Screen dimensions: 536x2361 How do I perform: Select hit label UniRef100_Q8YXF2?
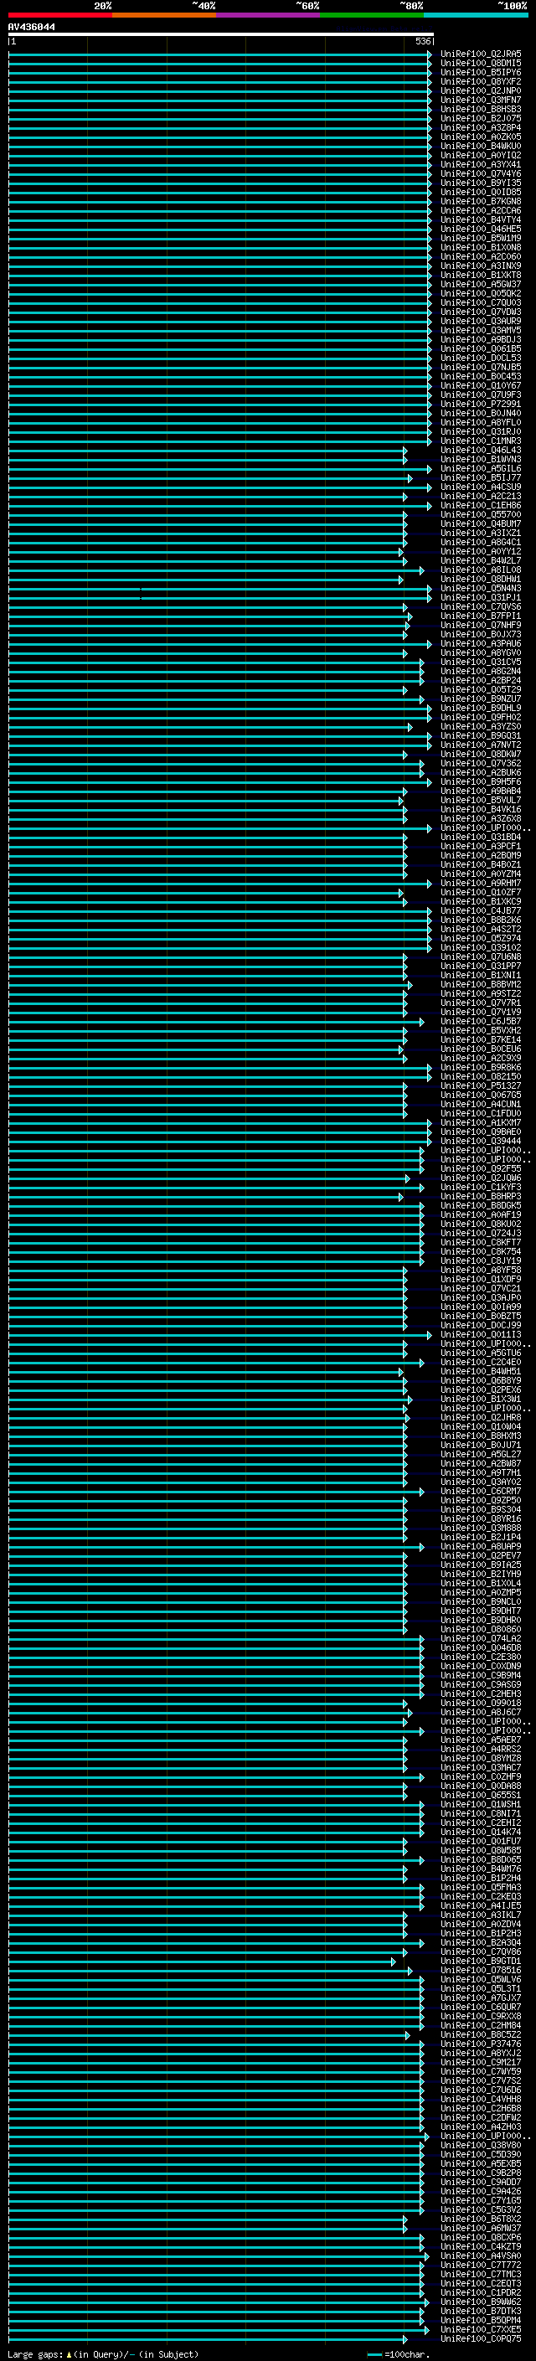(481, 81)
